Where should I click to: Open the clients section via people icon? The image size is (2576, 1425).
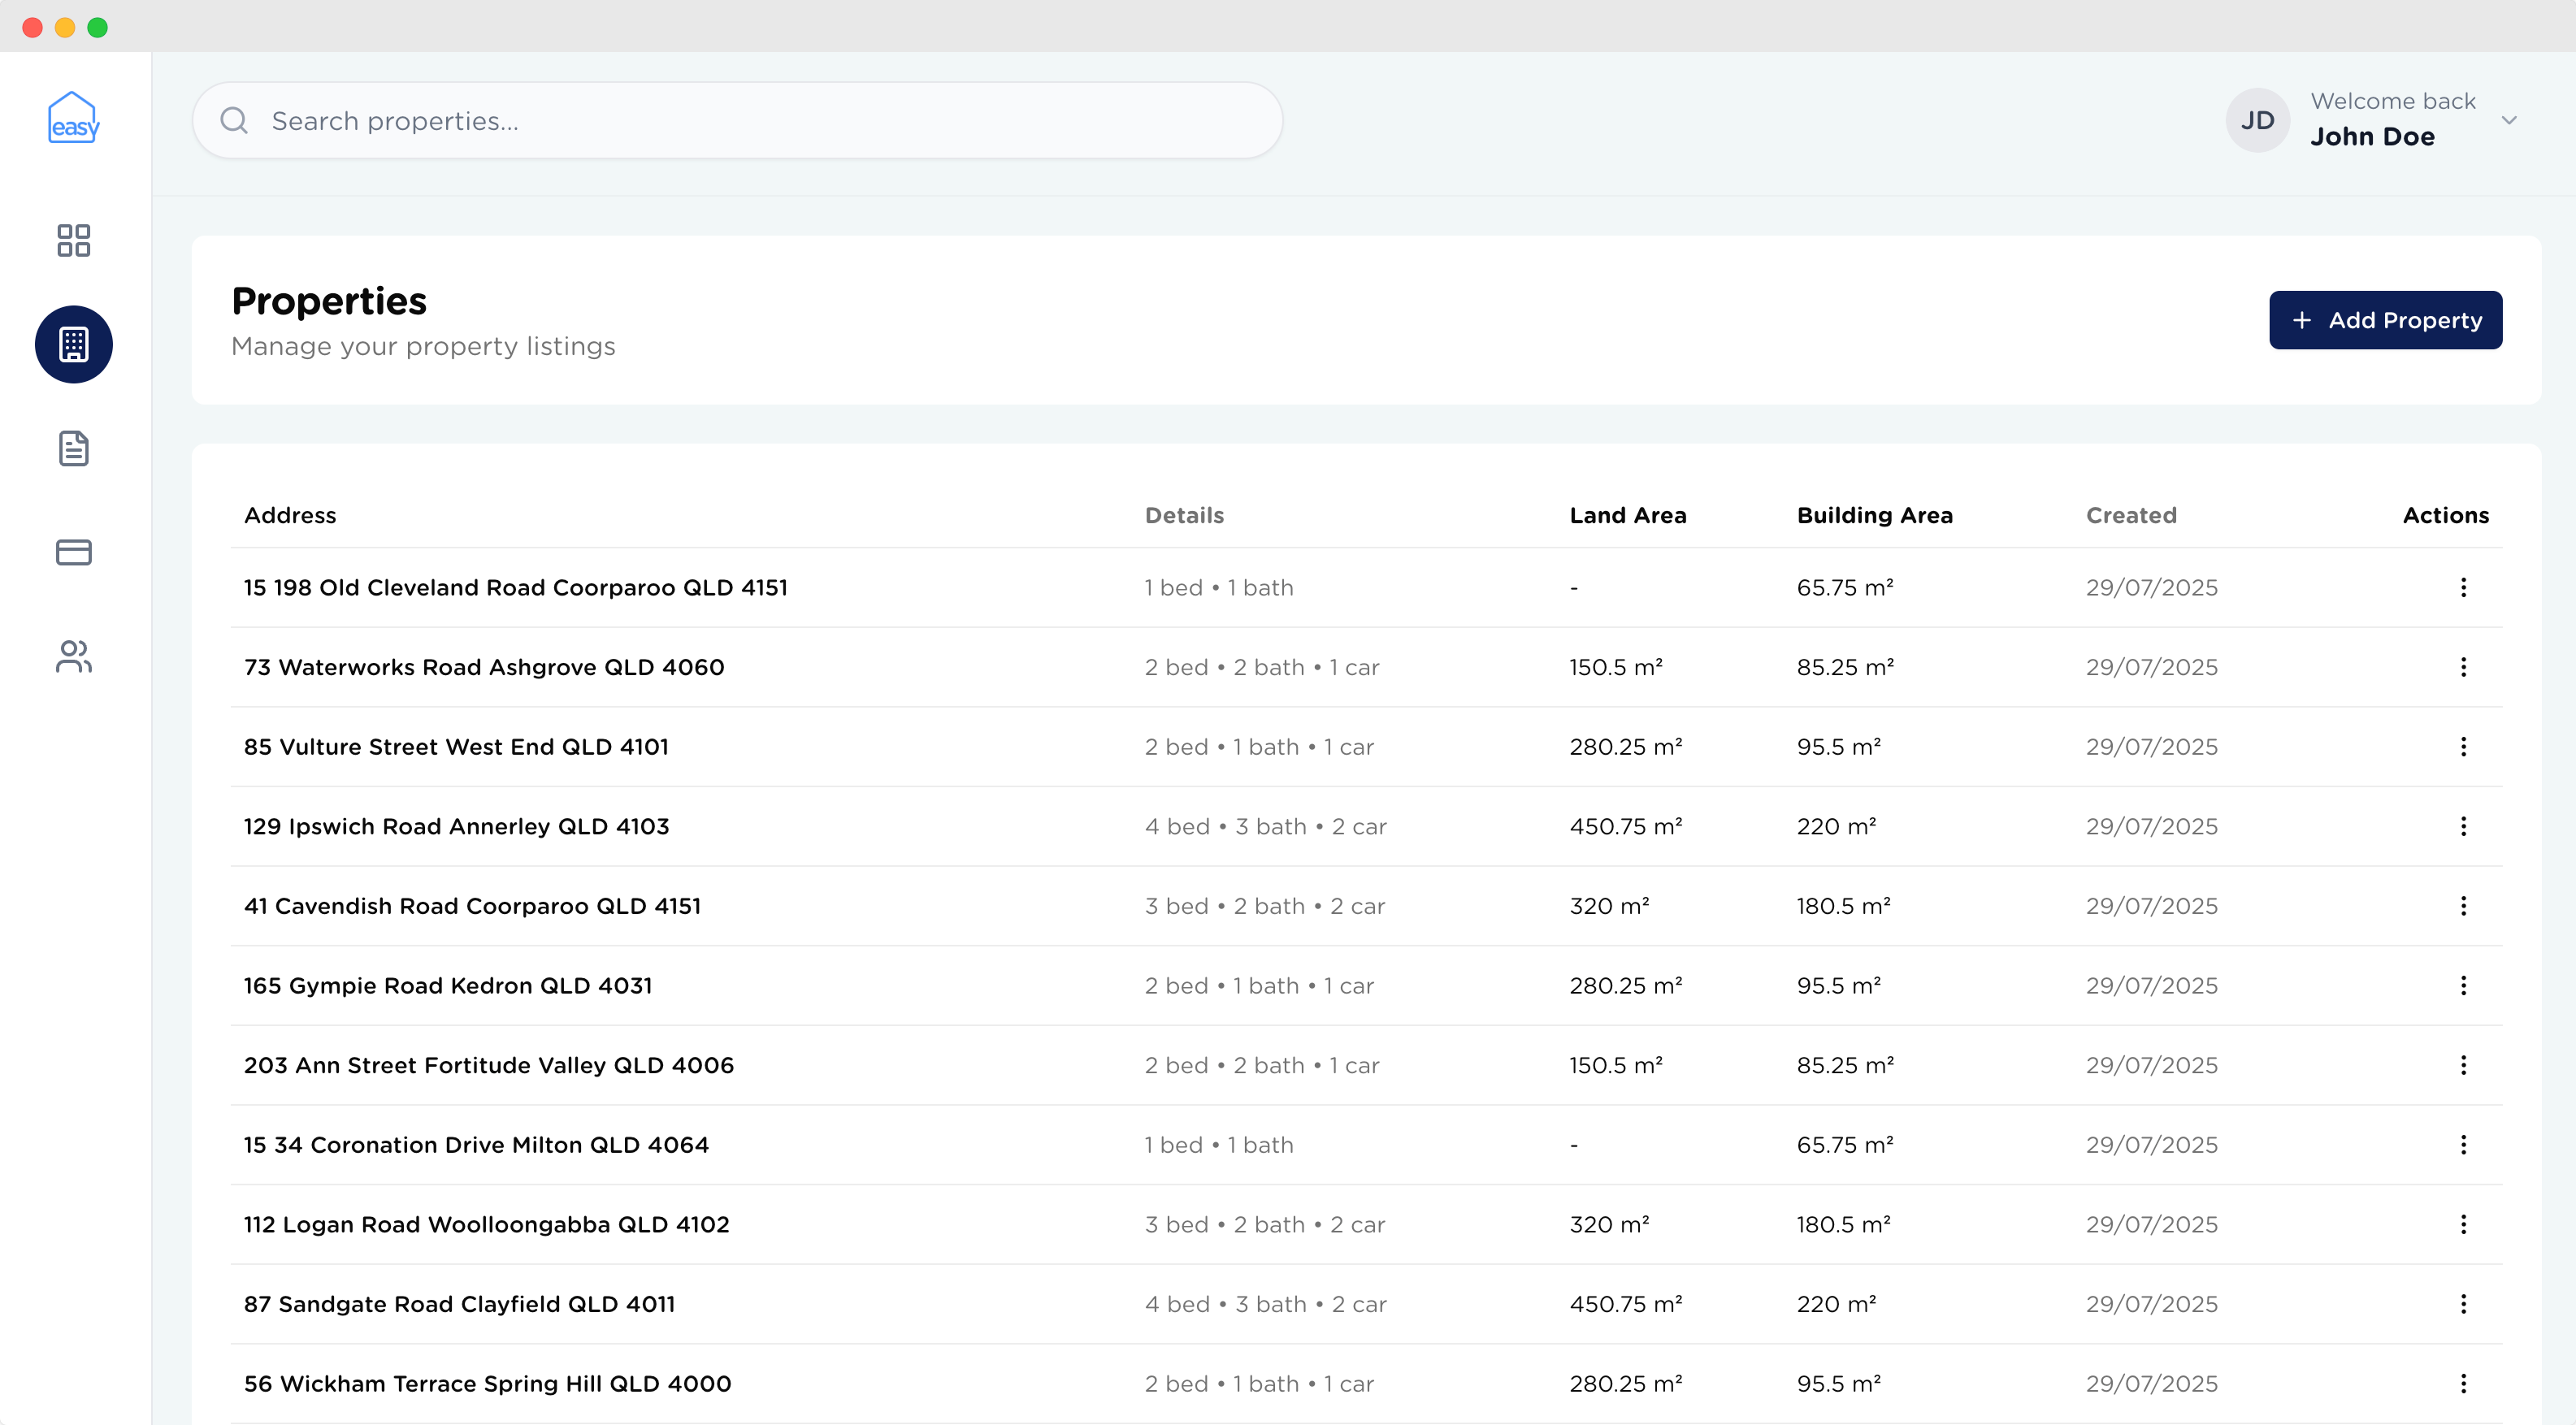(x=74, y=656)
